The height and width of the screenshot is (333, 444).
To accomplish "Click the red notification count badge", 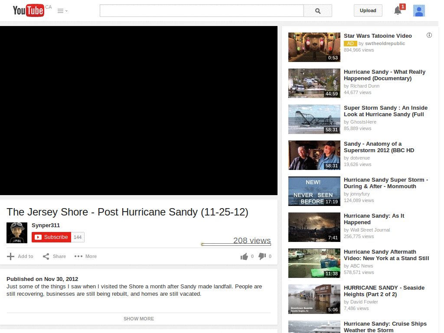I will click(402, 7).
